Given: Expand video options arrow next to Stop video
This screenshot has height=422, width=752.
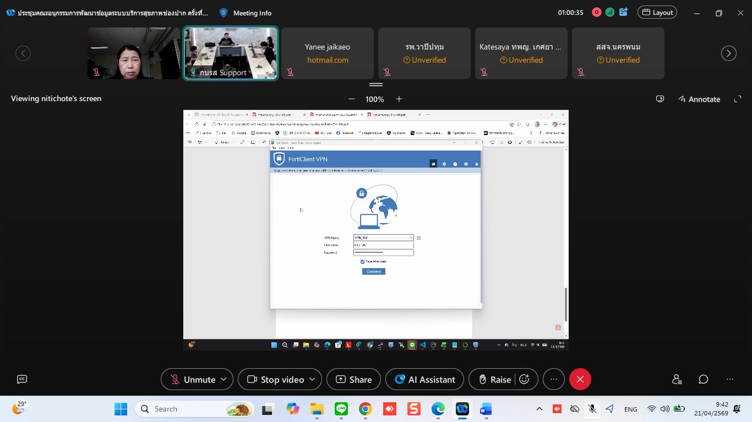Looking at the screenshot, I should (312, 379).
